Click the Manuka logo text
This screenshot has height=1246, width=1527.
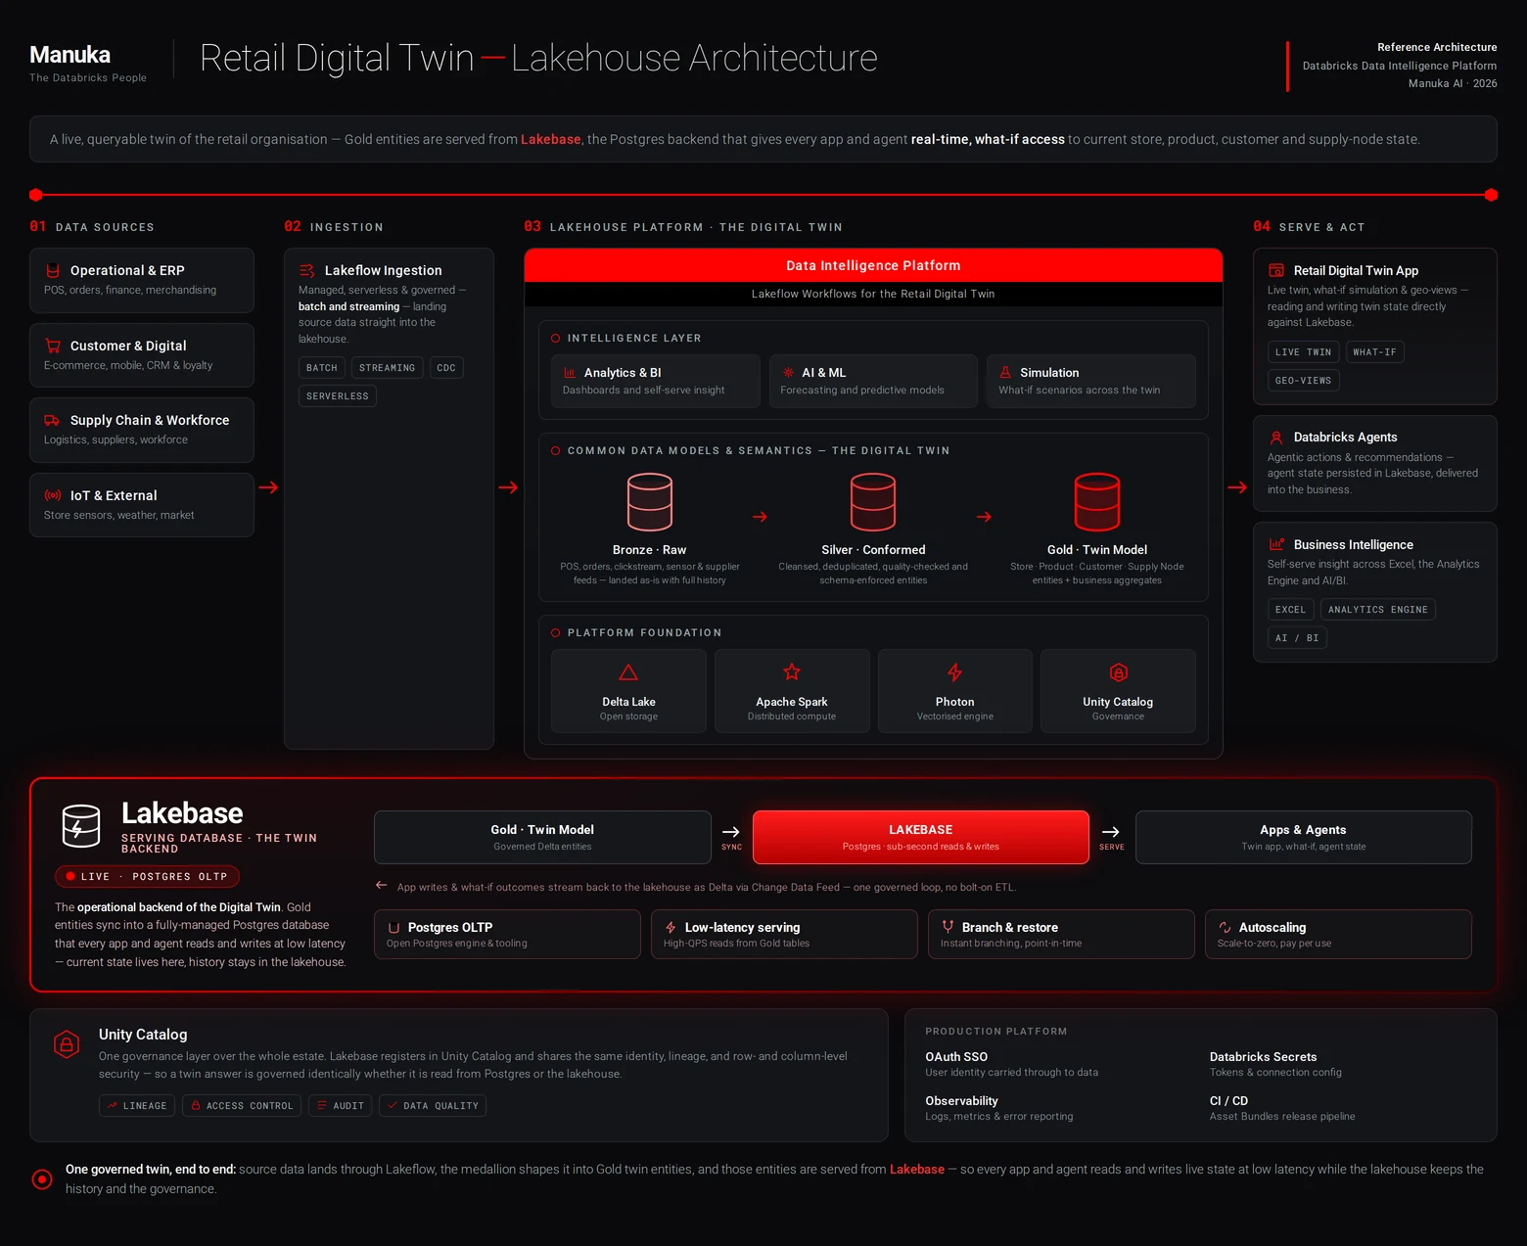click(x=69, y=55)
